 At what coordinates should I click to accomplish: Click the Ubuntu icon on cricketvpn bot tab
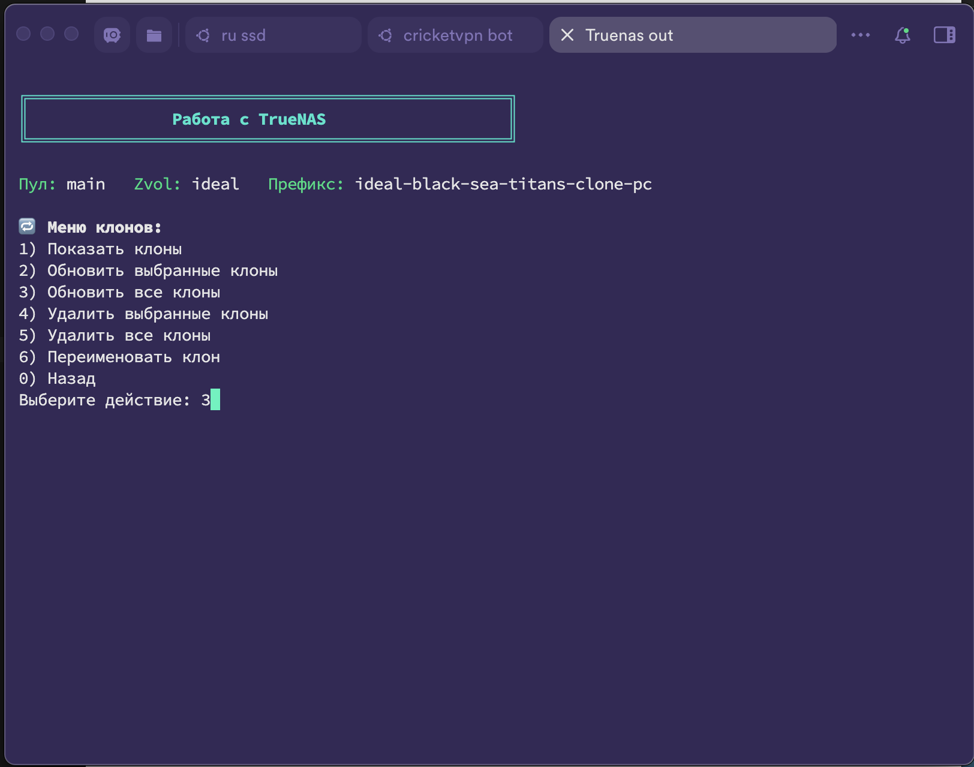pos(386,35)
